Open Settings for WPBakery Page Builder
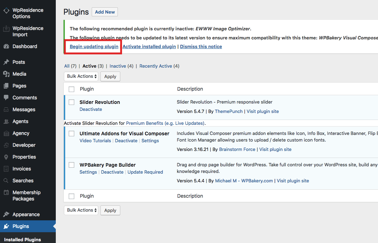The image size is (378, 243). coord(88,172)
